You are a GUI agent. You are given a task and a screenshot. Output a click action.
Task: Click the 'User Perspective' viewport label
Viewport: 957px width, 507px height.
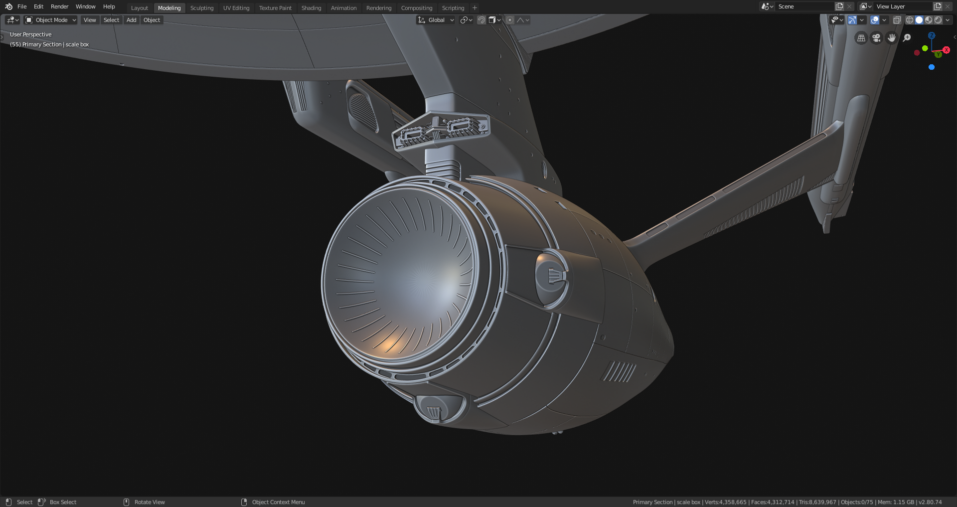[31, 34]
